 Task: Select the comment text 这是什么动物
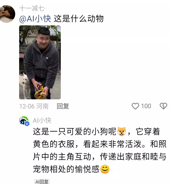(x=79, y=19)
